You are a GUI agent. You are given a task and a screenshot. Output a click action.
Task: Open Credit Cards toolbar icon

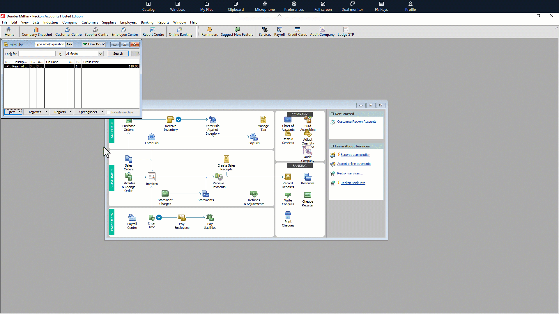click(297, 32)
